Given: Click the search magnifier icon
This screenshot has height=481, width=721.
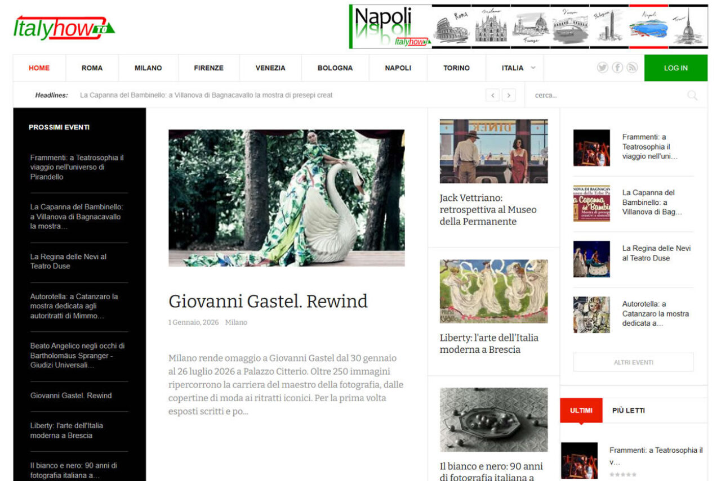Looking at the screenshot, I should coord(692,95).
